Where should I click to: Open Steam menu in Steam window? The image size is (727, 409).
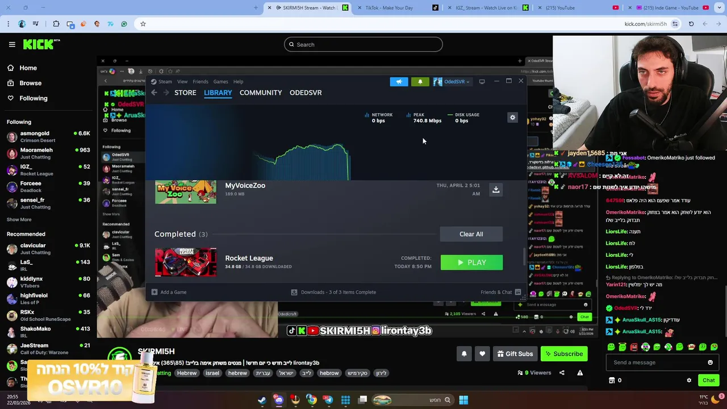pyautogui.click(x=165, y=82)
